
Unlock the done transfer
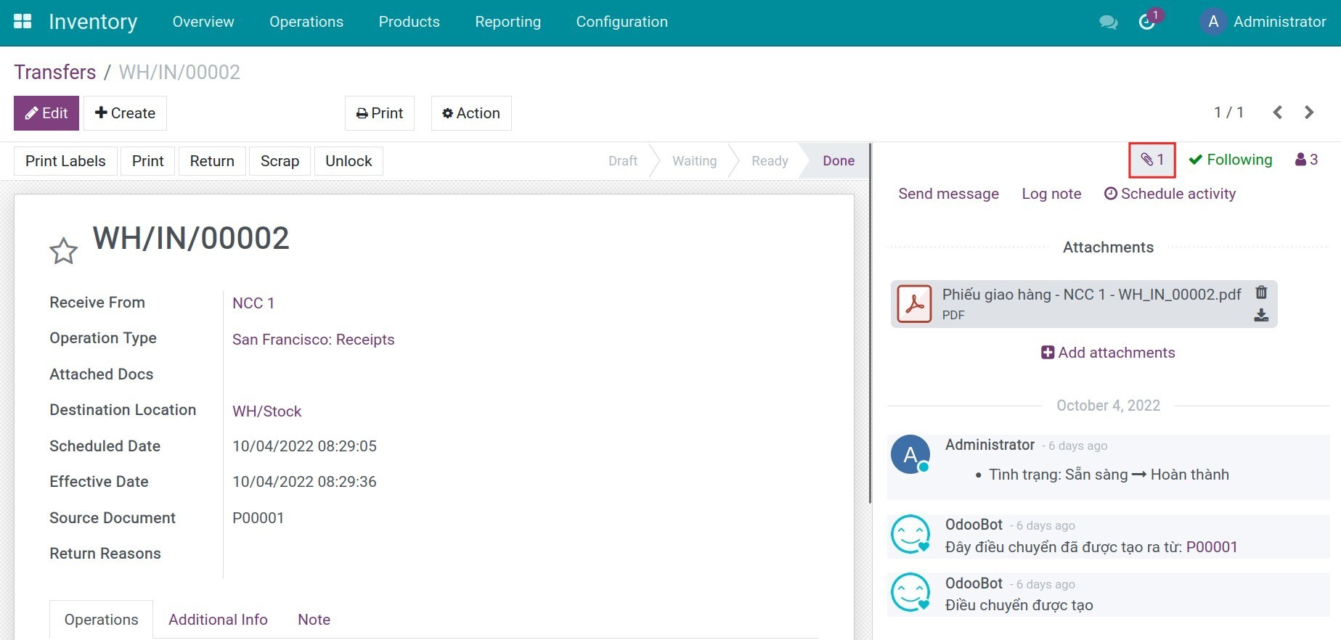(349, 161)
